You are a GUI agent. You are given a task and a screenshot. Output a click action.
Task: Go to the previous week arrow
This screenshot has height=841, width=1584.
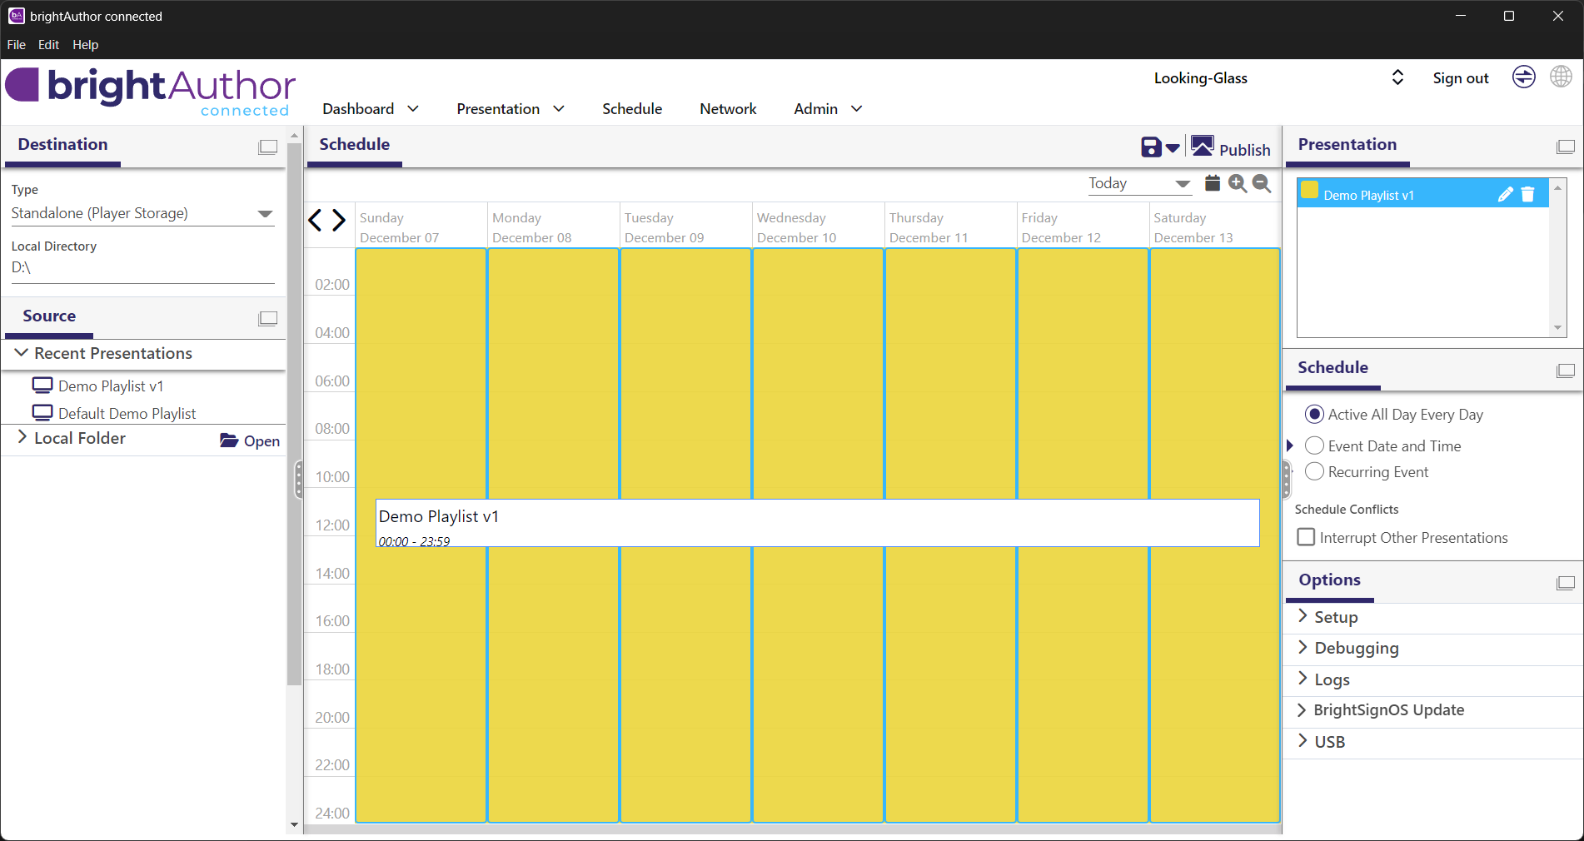(315, 221)
